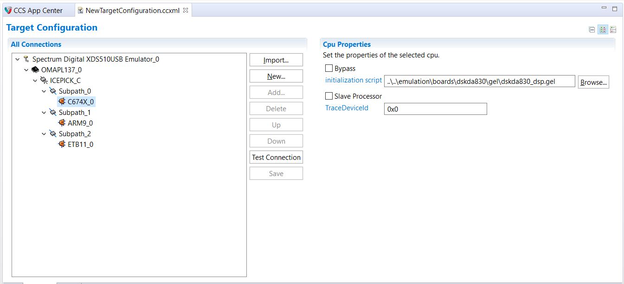Maximize the editor pane with the maximize icon
The image size is (624, 284).
(x=614, y=8)
